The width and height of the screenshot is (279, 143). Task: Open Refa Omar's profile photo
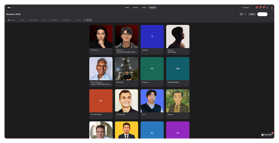pos(126,69)
